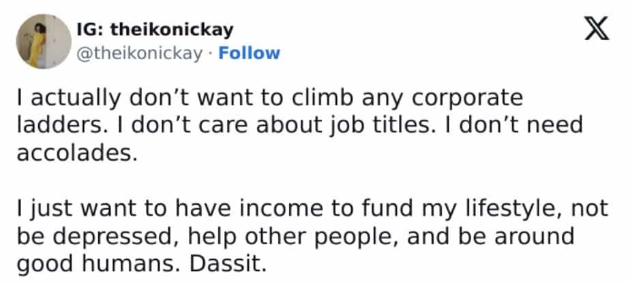The width and height of the screenshot is (630, 283).
Task: Click the words corporate ladders
Action: 470,99
